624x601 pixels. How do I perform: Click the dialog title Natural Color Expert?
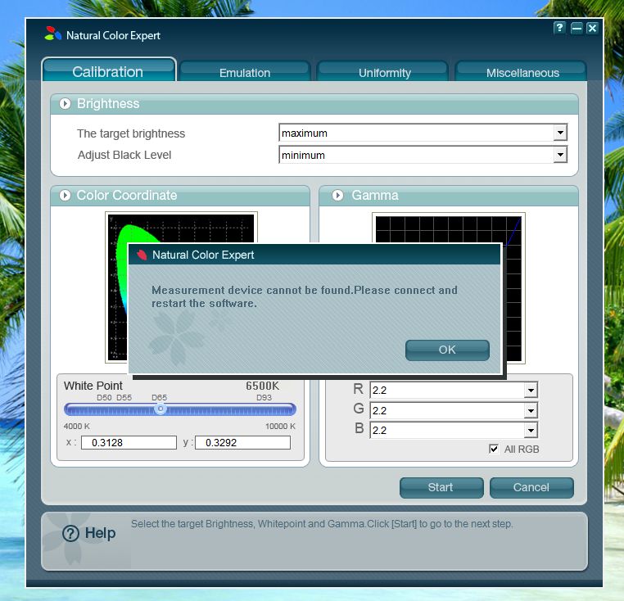coord(203,255)
